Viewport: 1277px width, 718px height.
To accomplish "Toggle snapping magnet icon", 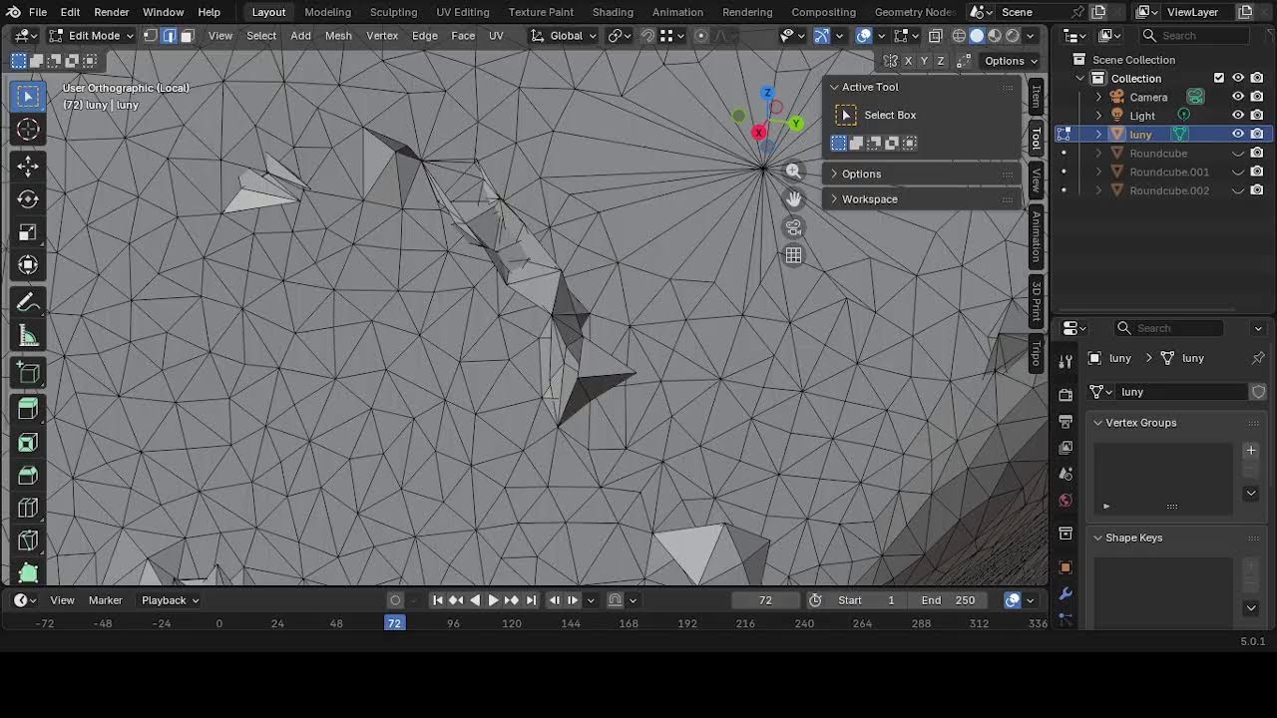I will point(647,35).
